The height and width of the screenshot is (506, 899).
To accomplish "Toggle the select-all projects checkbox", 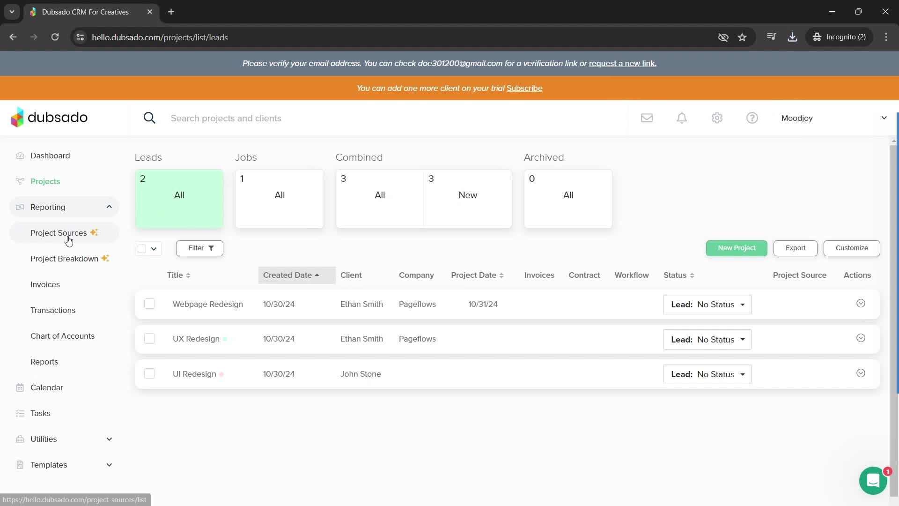I will [x=142, y=248].
